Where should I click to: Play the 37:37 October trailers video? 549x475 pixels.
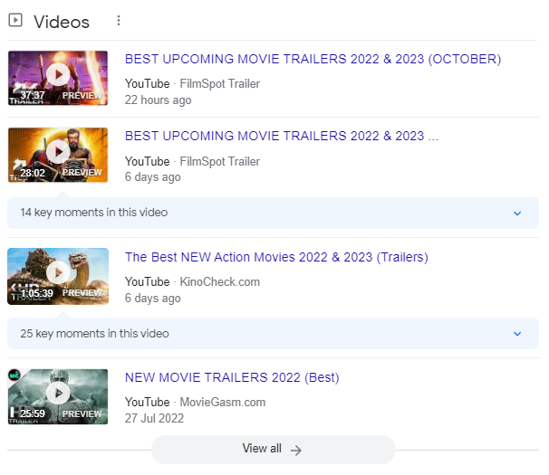pos(58,74)
